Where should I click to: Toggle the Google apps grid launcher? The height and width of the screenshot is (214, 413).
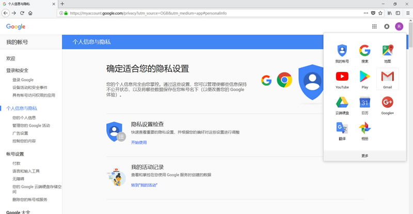(x=374, y=26)
